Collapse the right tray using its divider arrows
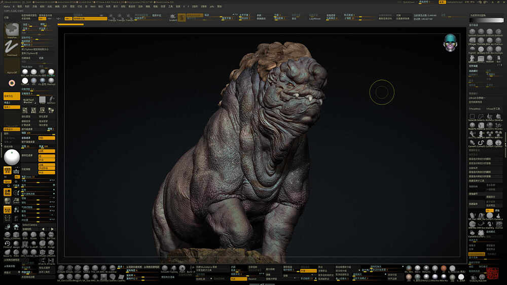Screen dimensions: 507x285 click(505, 145)
